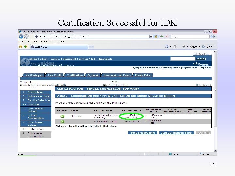This screenshot has height=176, width=235.
Task: Go to step 2 Submission Name
Action: click(36, 96)
